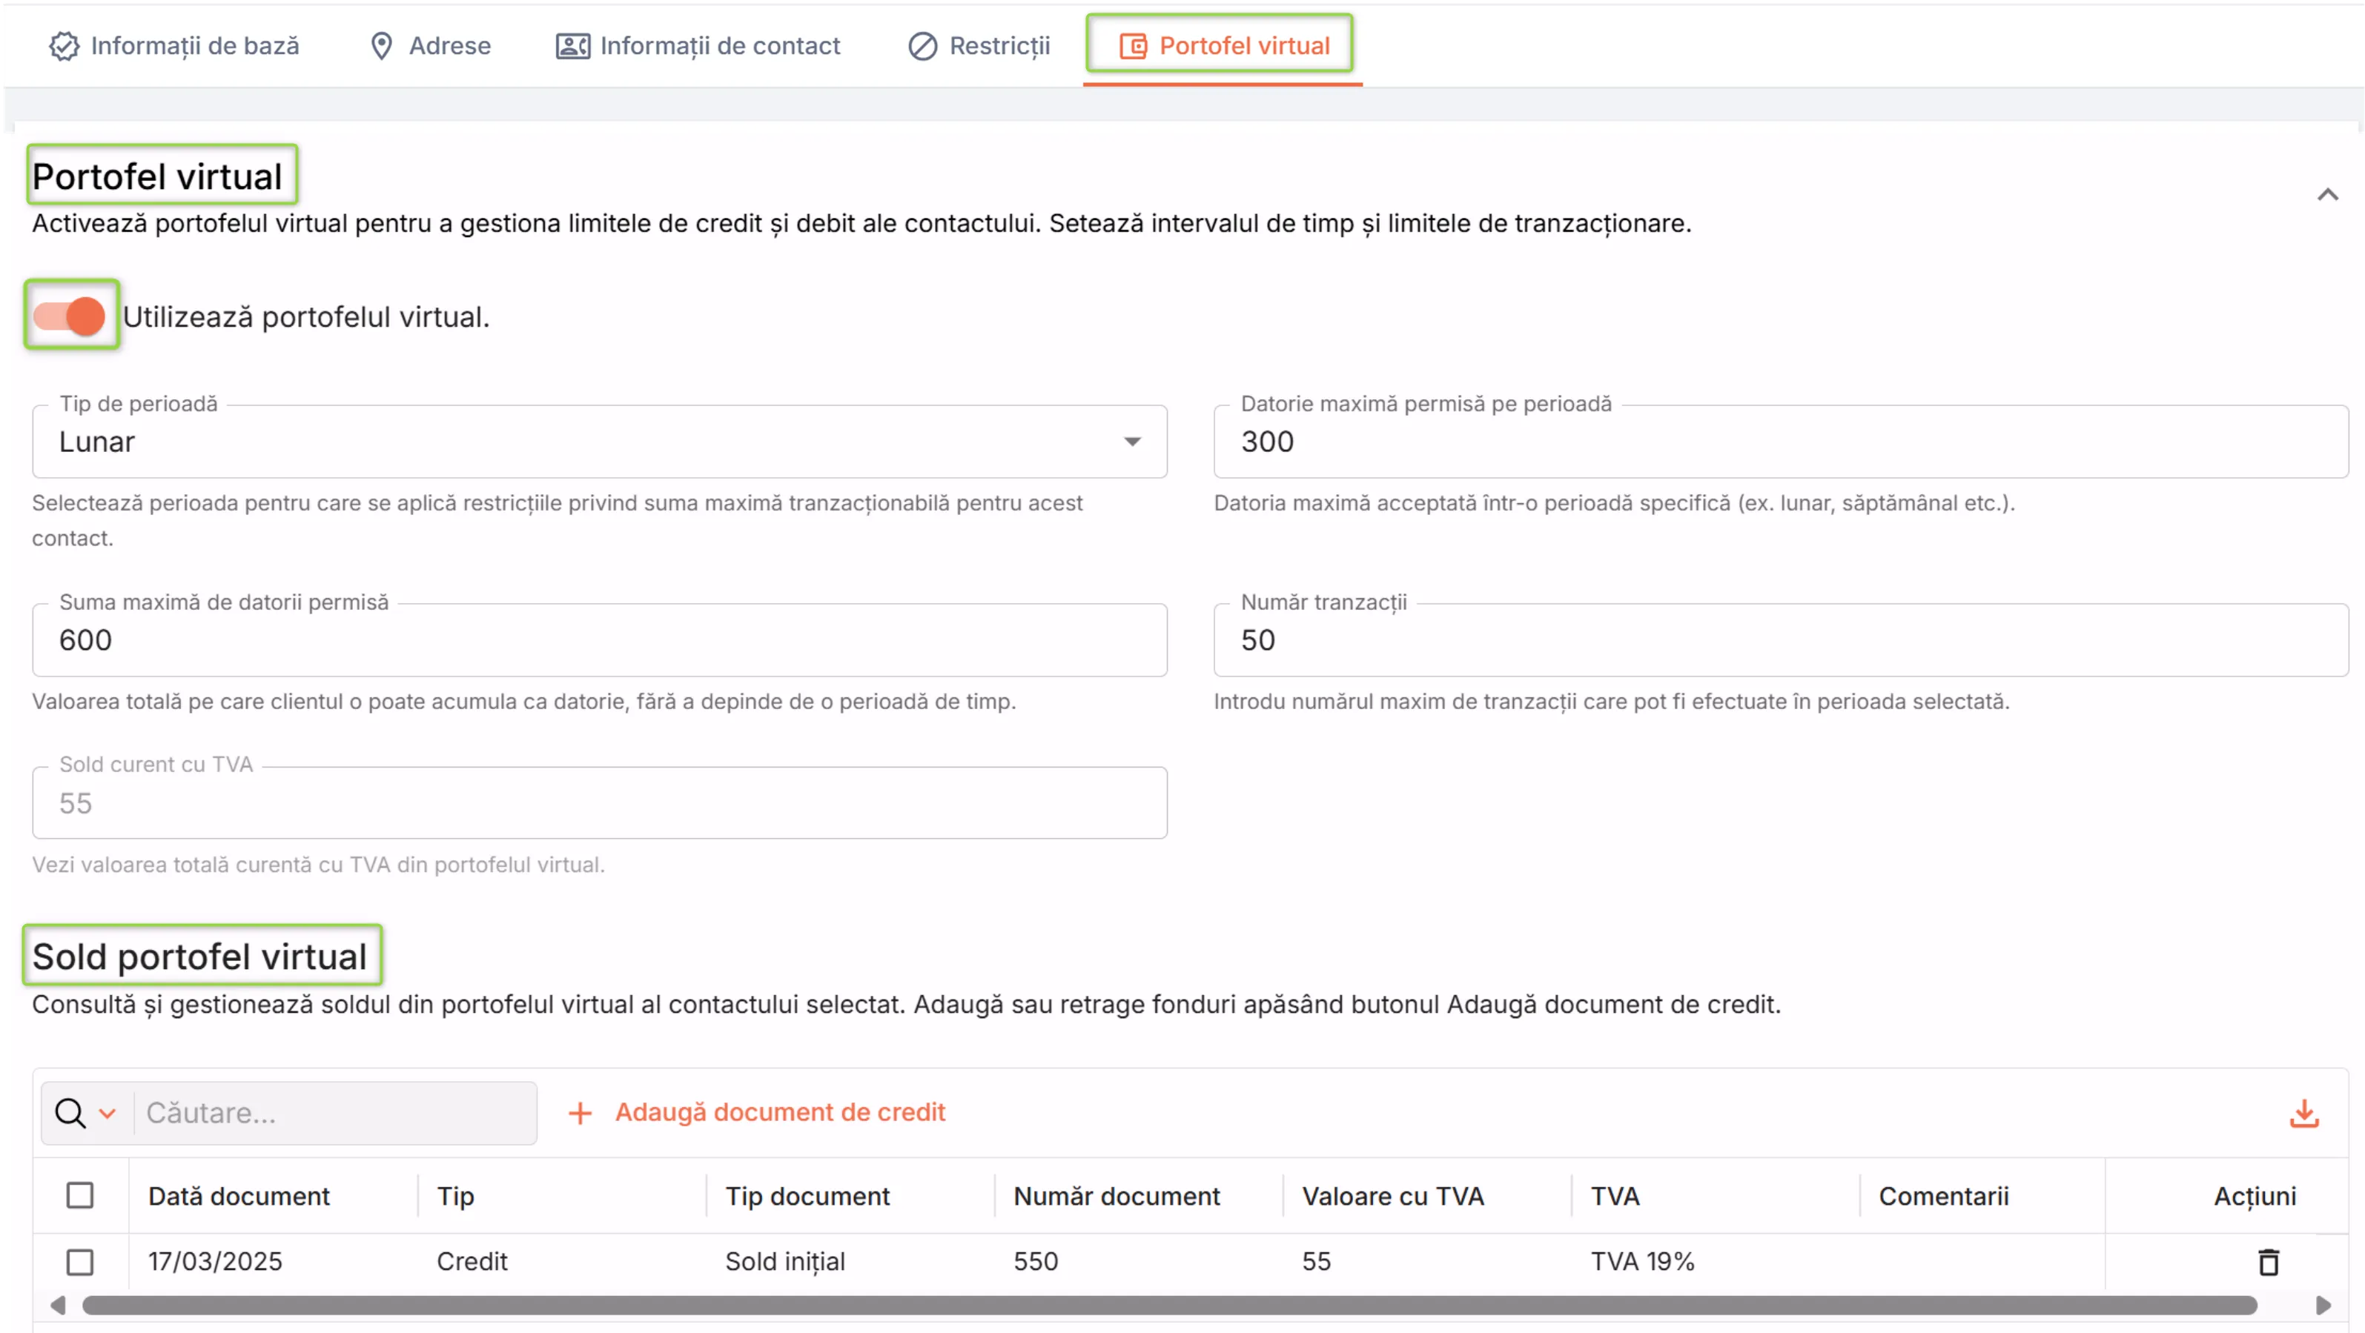Delete the Sold inițial row via trash icon
The image size is (2365, 1333).
coord(2269,1263)
